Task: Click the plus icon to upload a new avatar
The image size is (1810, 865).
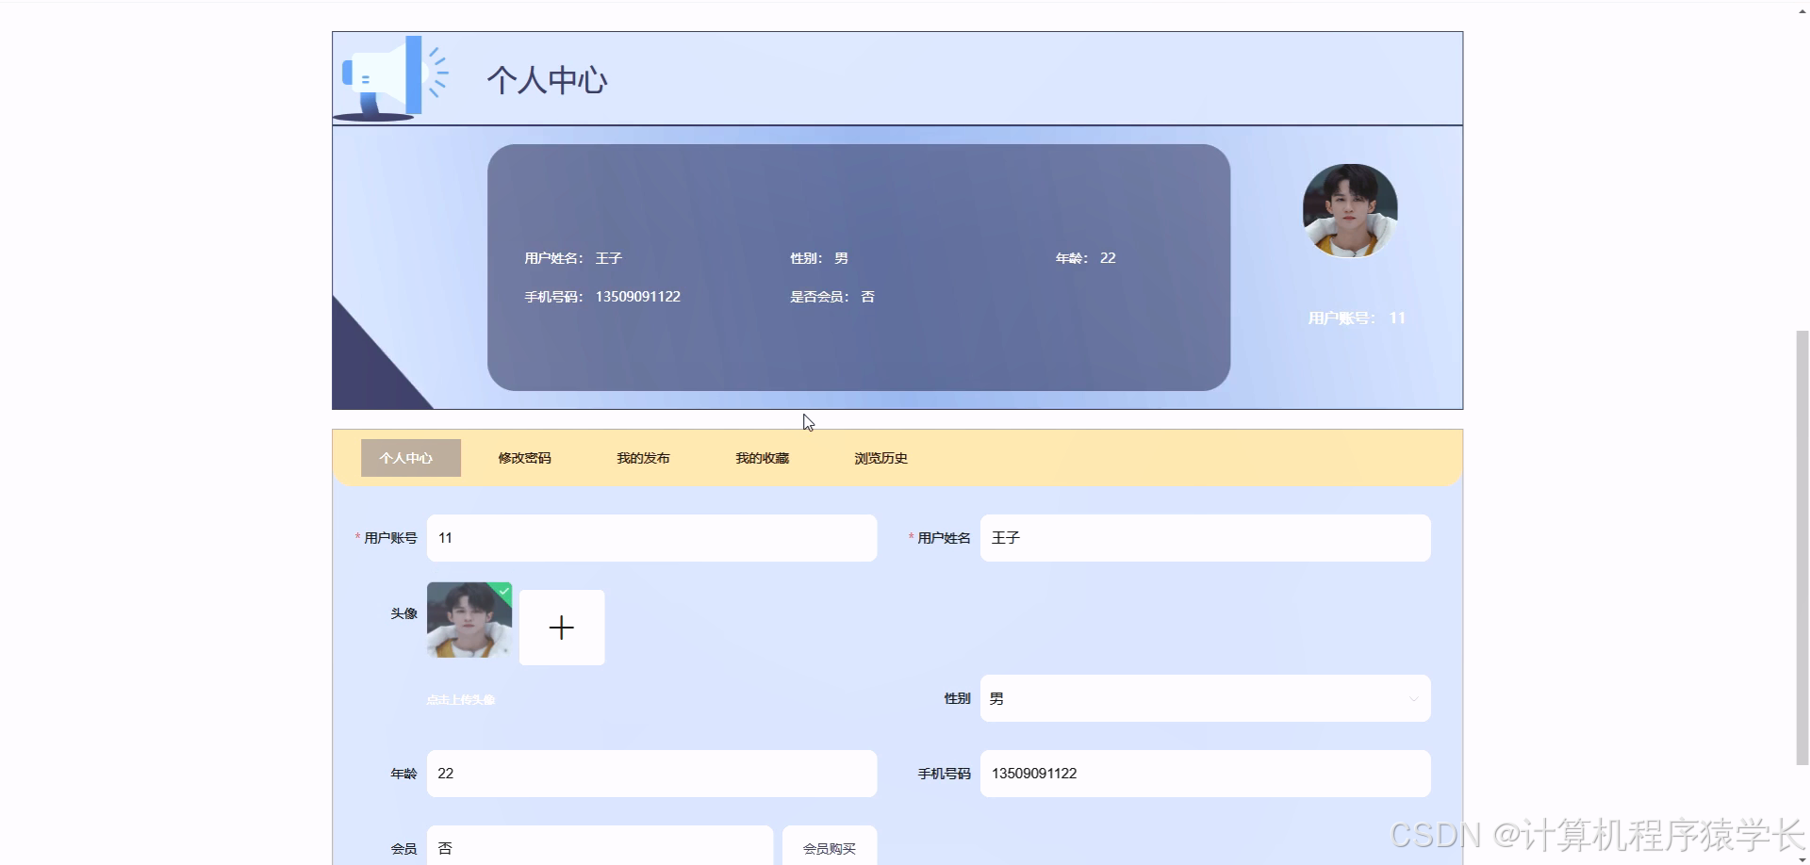Action: click(562, 627)
